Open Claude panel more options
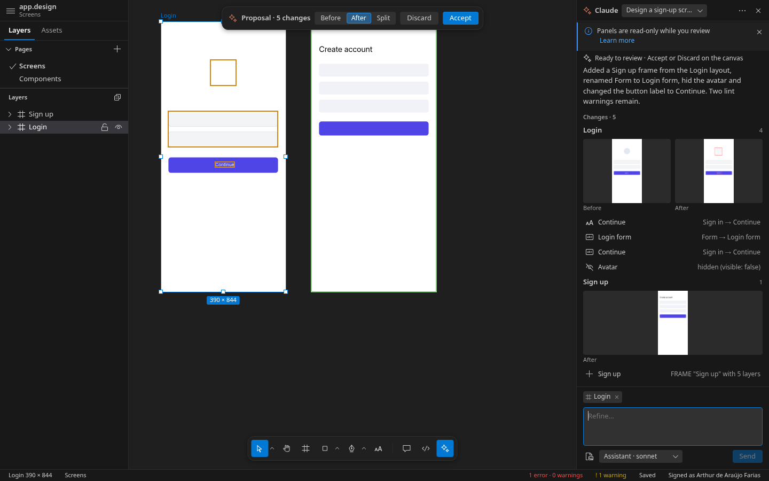769x481 pixels. [x=742, y=10]
